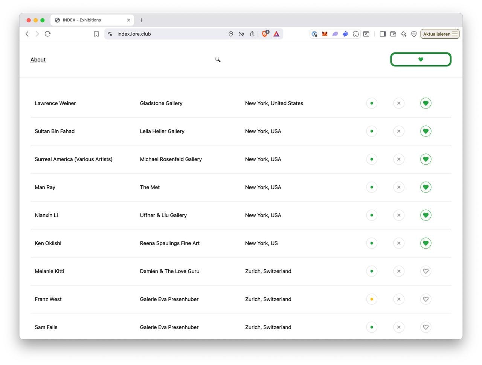Image resolution: width=482 pixels, height=365 pixels.
Task: Click green status dot for Sam Falls
Action: coord(372,327)
